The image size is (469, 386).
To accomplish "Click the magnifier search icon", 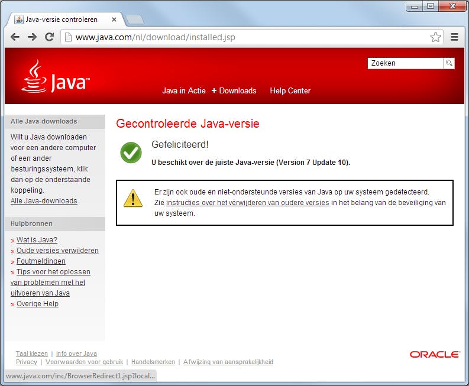I will (x=449, y=63).
